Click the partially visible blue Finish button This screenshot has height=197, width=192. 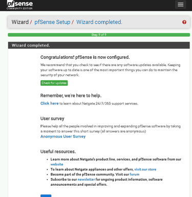(x=46, y=196)
